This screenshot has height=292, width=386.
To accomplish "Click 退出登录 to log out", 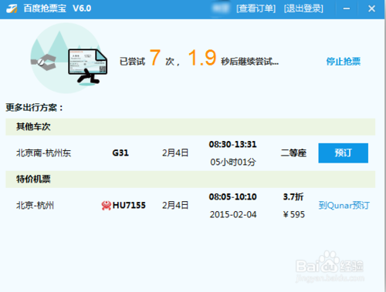I will click(303, 8).
